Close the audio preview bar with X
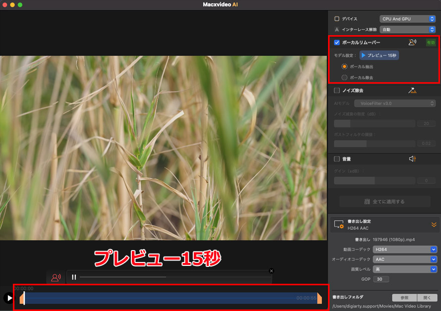Image resolution: width=441 pixels, height=311 pixels. (271, 271)
